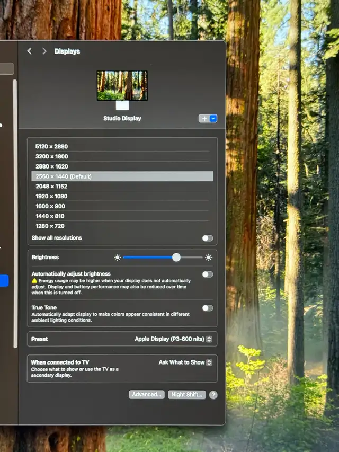Screen dimensions: 339x452
Task: Toggle Show all resolutions switch
Action: (207, 238)
